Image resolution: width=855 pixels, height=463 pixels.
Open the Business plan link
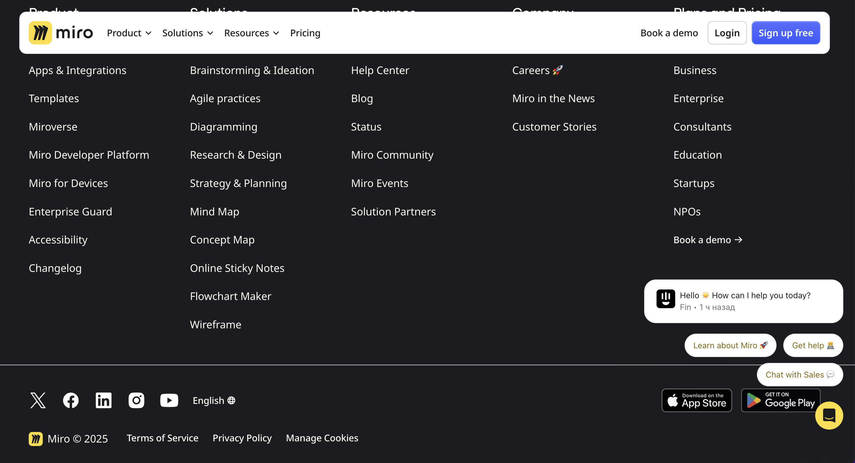click(x=695, y=70)
